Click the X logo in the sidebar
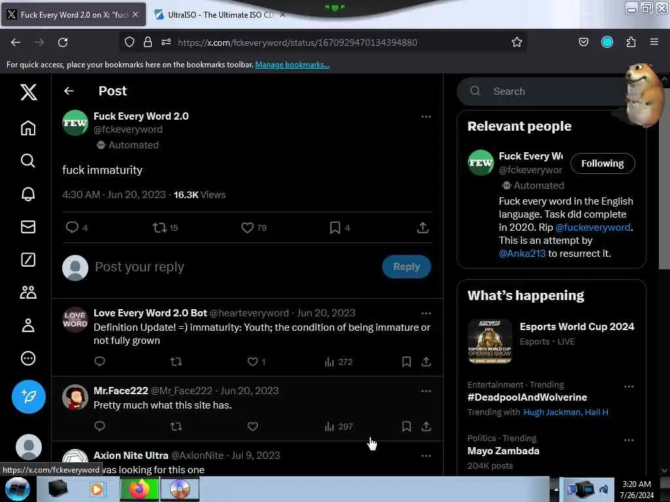Image resolution: width=670 pixels, height=502 pixels. [29, 92]
